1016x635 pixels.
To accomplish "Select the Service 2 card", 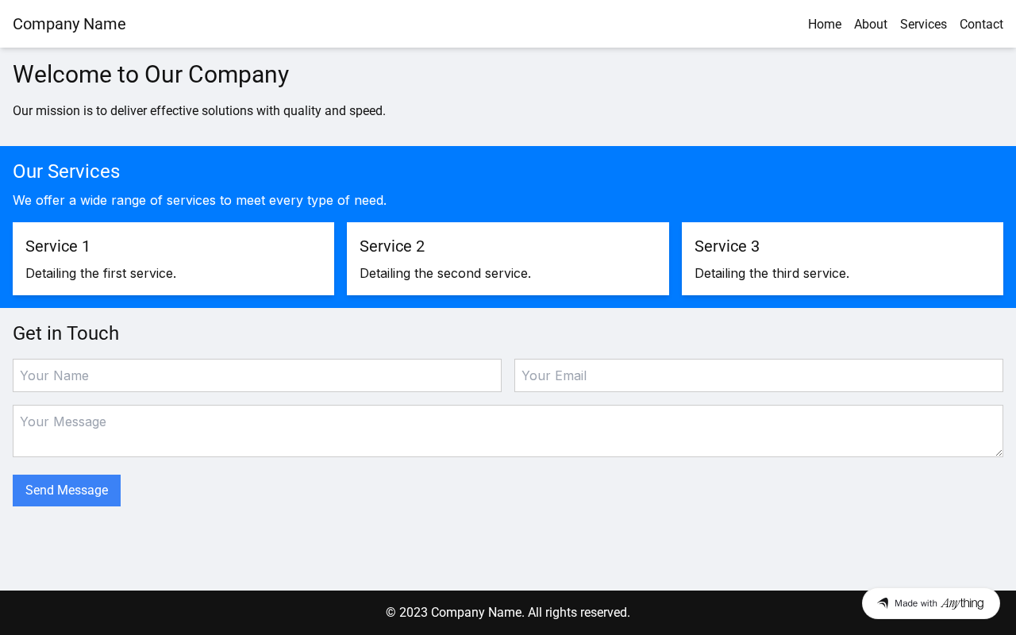I will [x=507, y=259].
